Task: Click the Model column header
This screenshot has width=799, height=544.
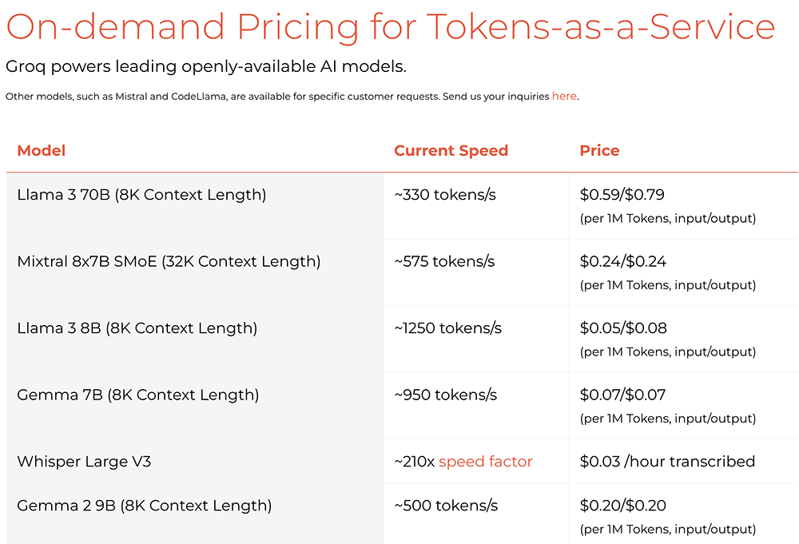Action: point(41,150)
